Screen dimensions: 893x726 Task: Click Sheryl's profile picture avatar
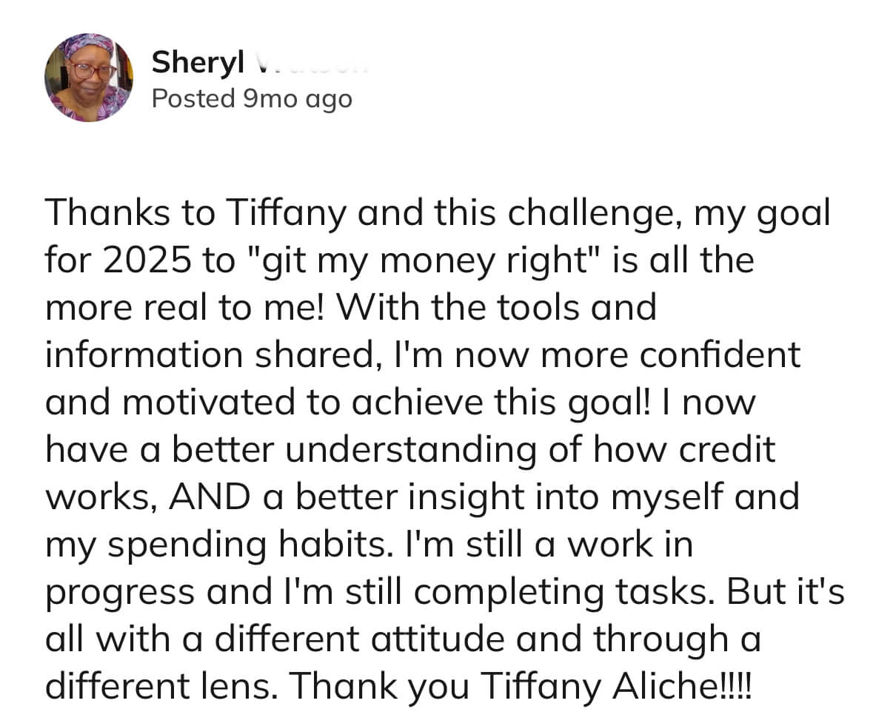point(88,77)
